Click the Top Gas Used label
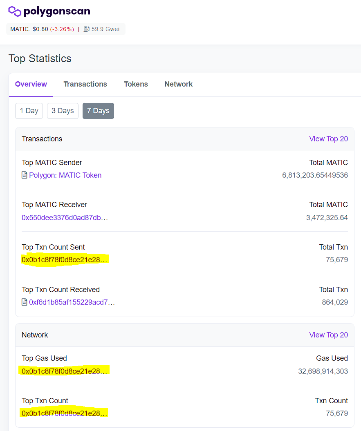The height and width of the screenshot is (431, 361). point(44,358)
